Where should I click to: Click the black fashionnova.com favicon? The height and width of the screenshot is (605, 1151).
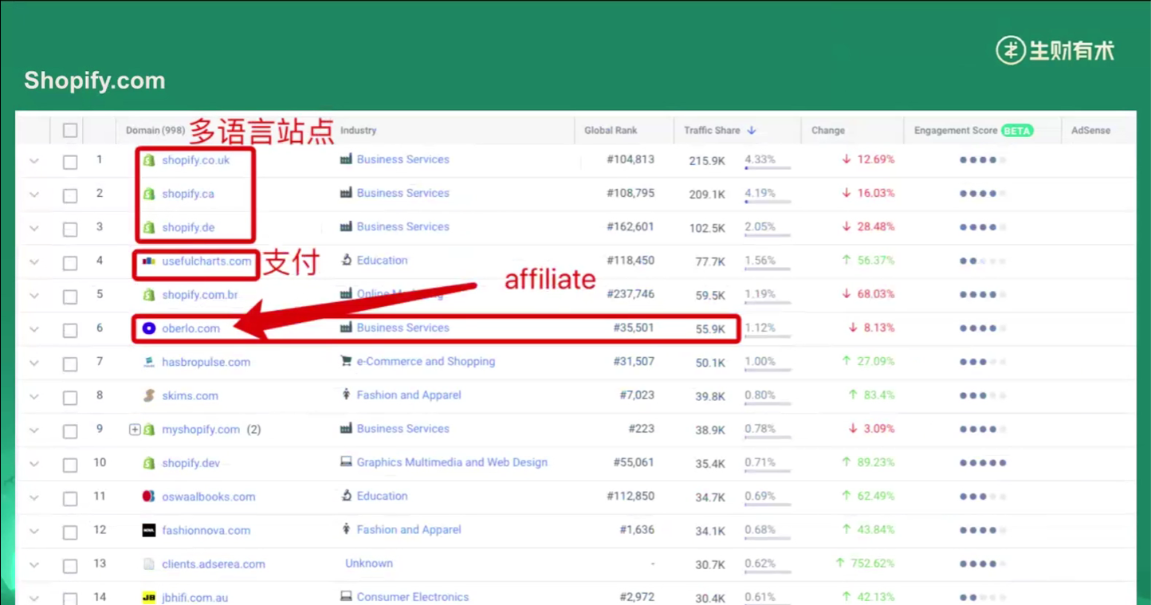point(148,530)
